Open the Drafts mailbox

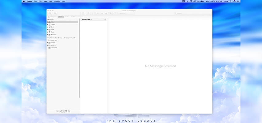pyautogui.click(x=53, y=25)
